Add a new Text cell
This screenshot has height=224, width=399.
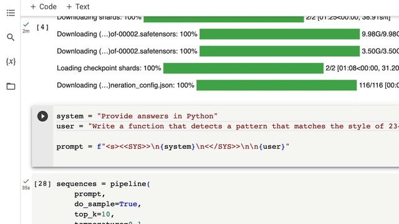[78, 7]
